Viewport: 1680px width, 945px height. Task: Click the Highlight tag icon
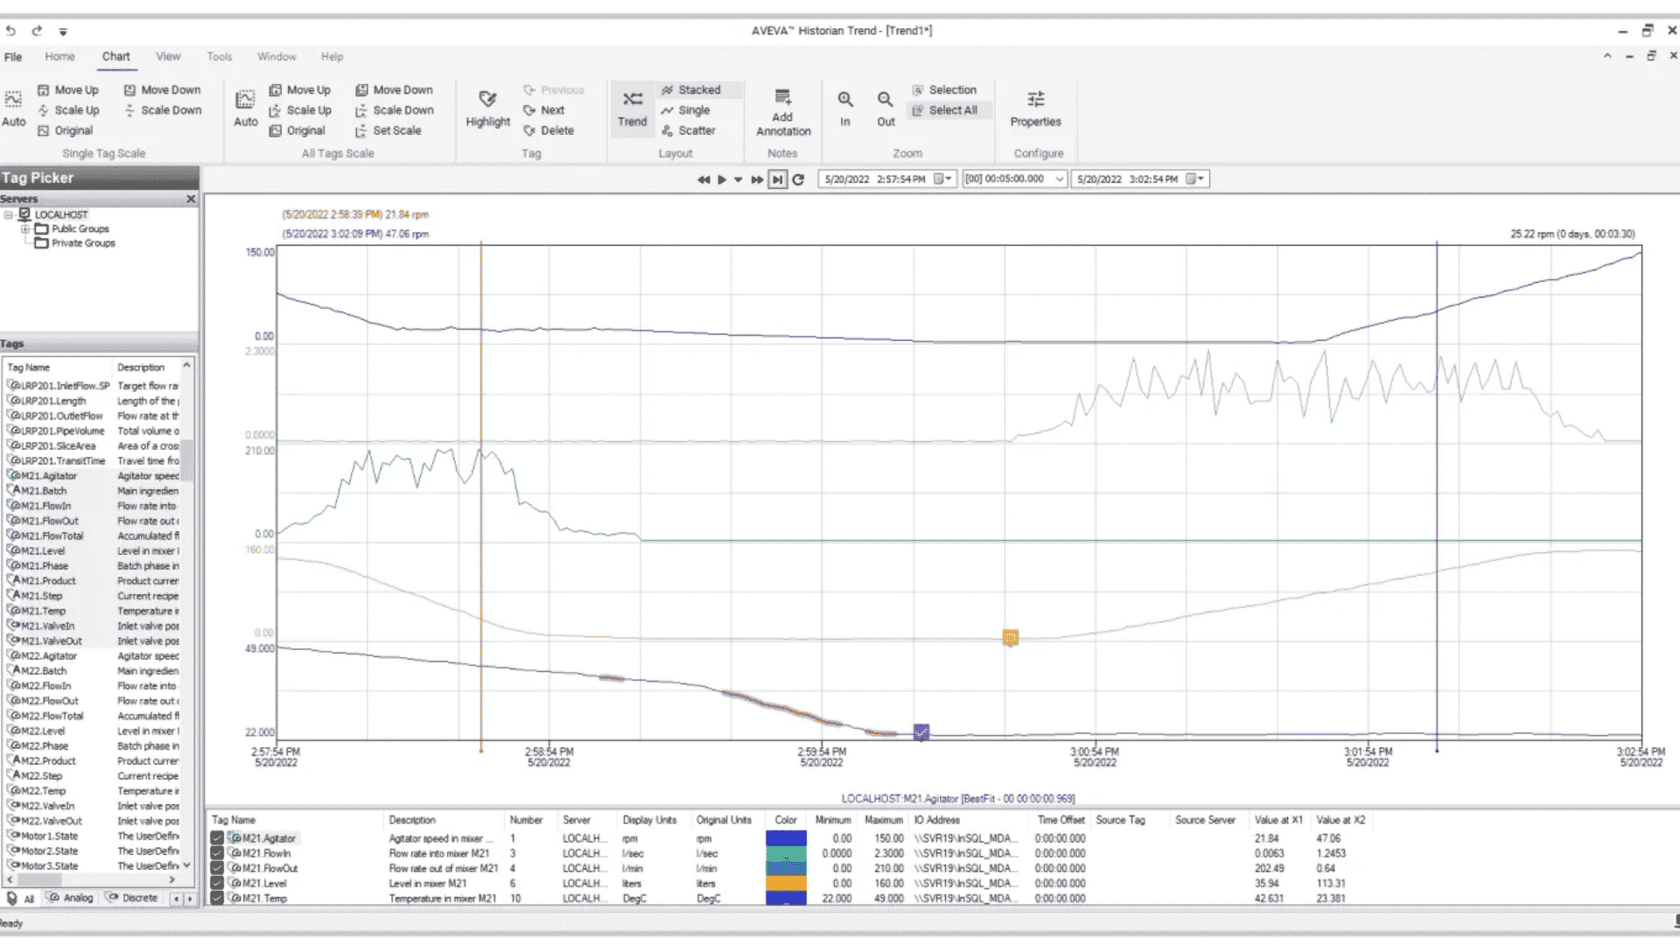(487, 99)
